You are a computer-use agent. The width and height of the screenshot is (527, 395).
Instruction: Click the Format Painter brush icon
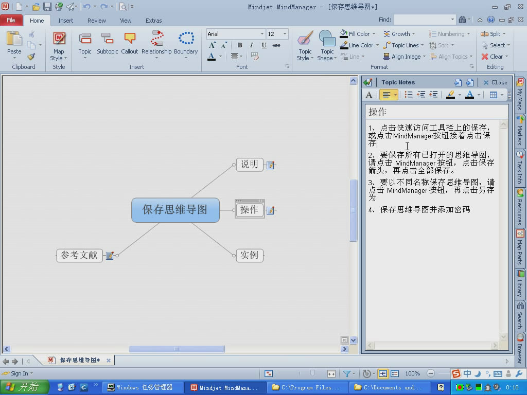coord(31,57)
